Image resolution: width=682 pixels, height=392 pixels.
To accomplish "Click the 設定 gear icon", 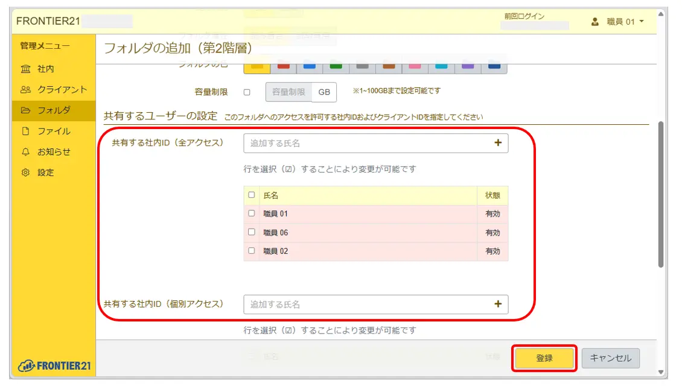I will 25,172.
